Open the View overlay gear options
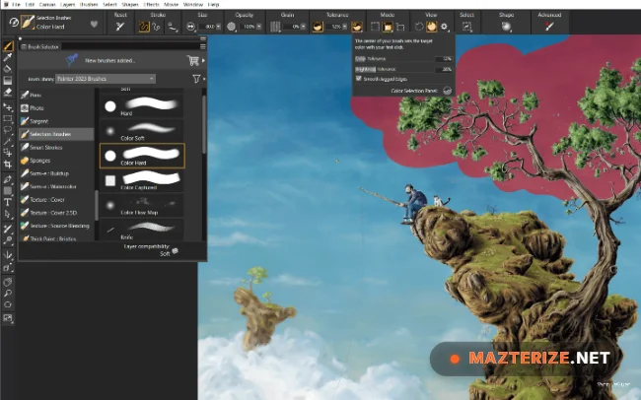The image size is (641, 400). [x=445, y=27]
